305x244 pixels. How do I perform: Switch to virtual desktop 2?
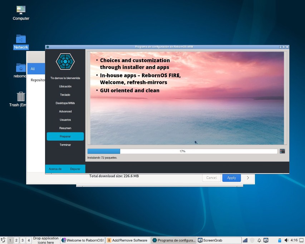click(x=16, y=240)
